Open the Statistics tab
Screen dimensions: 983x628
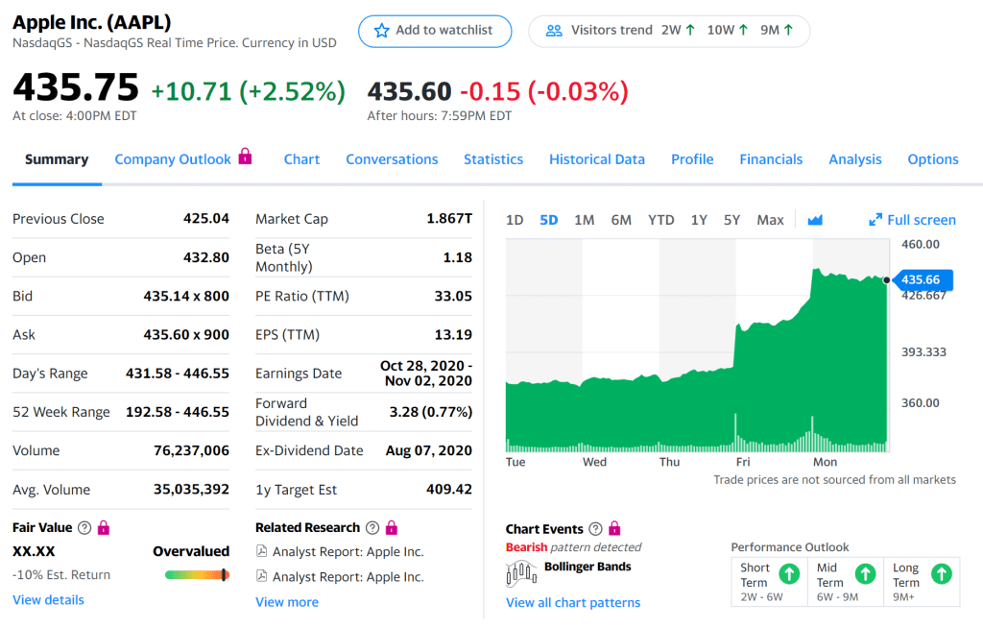(x=493, y=159)
